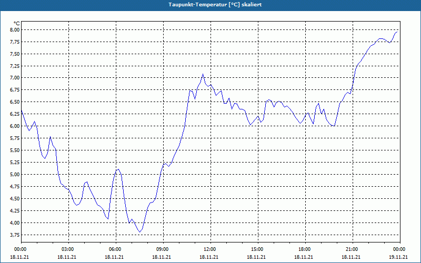Select the 7,00 y-axis label

15,78
